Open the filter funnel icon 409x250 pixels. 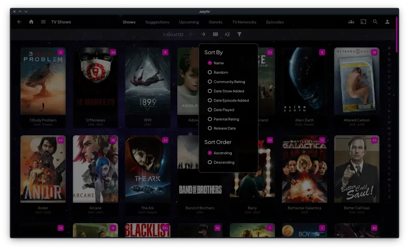pos(239,34)
